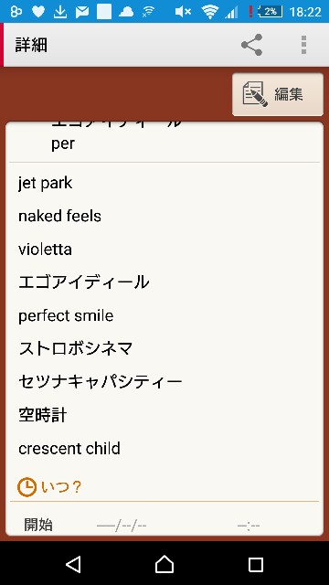This screenshot has width=329, height=585.
Task: Tap the Android home navigation button
Action: point(164,565)
